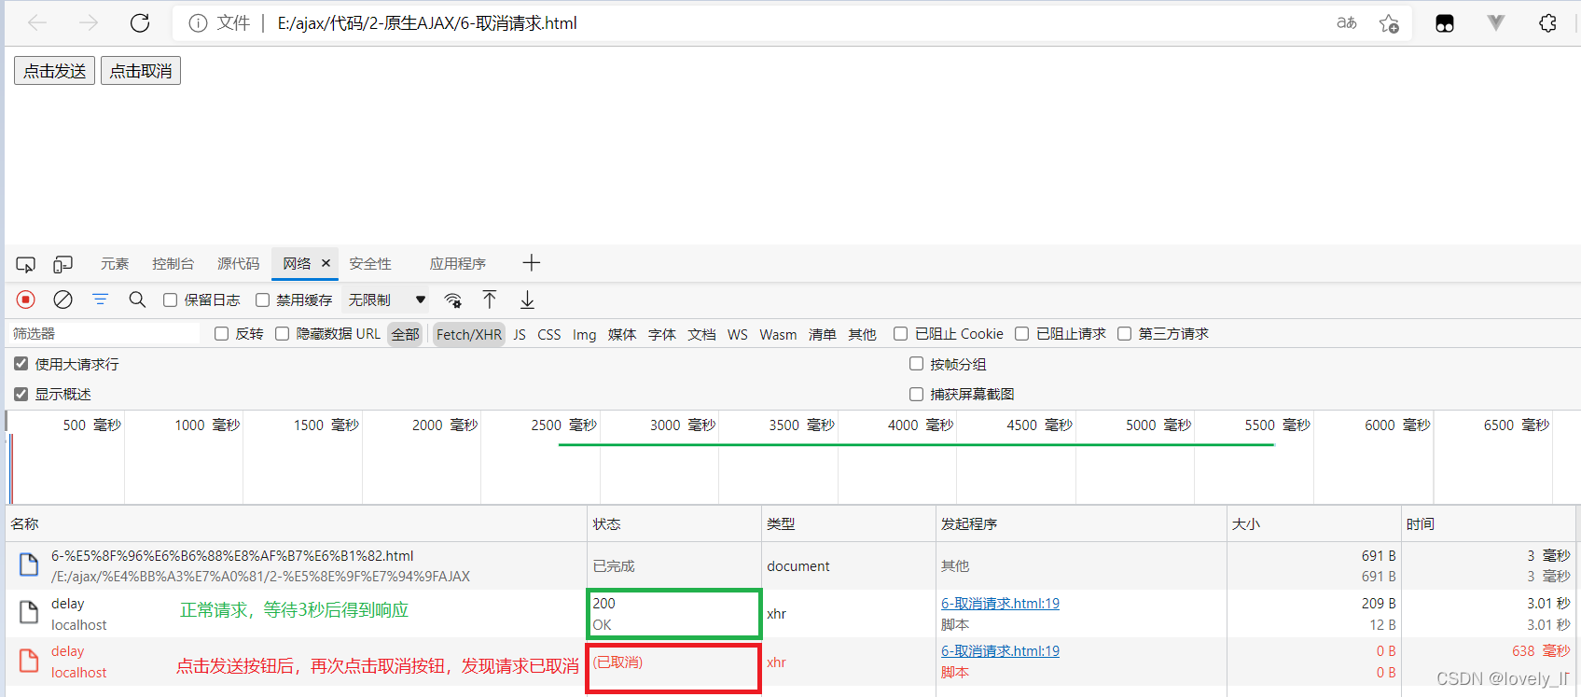
Task: Export HAR file download arrow
Action: coord(527,300)
